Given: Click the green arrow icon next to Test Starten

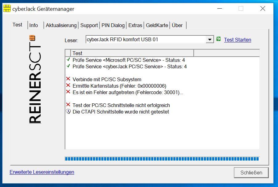Looking at the screenshot, I should coord(219,39).
